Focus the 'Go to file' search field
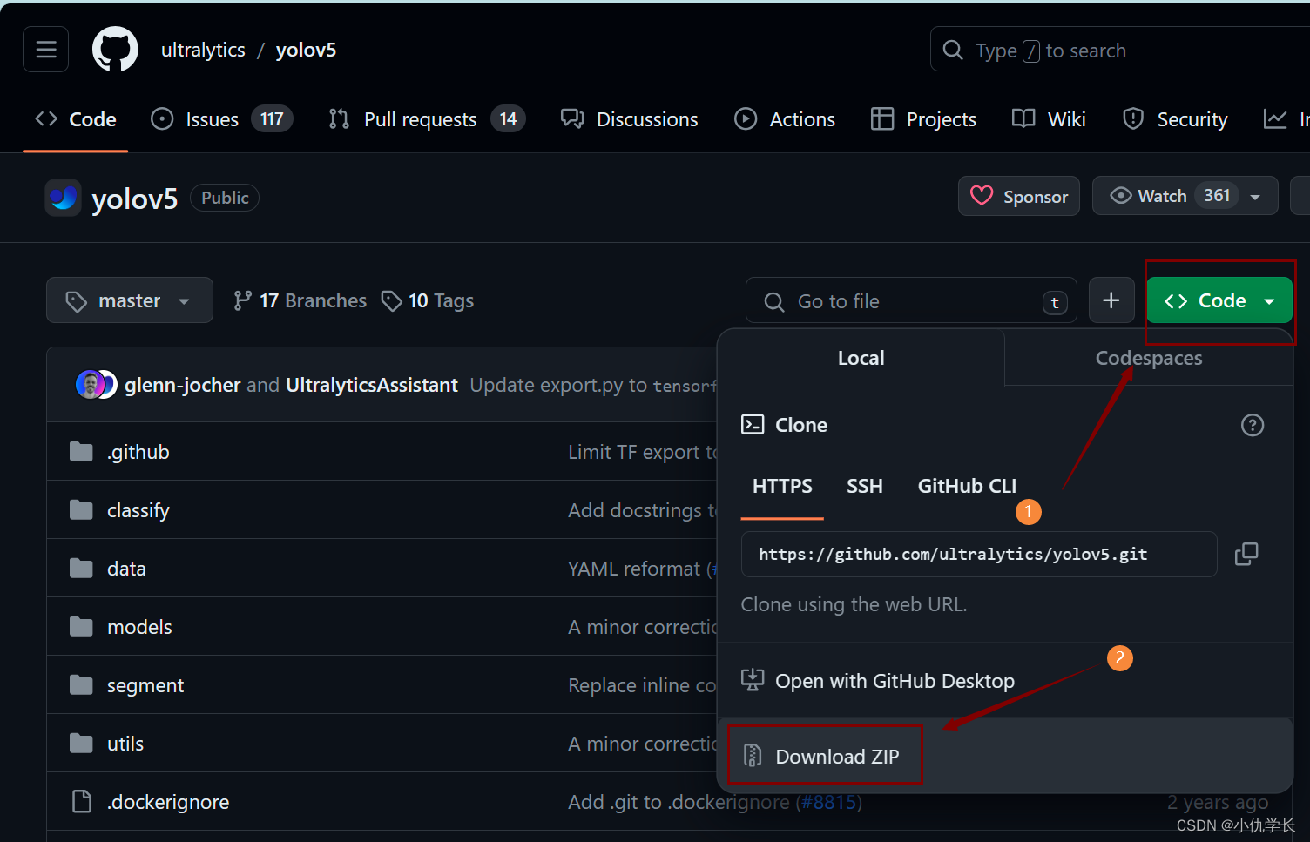 [911, 301]
